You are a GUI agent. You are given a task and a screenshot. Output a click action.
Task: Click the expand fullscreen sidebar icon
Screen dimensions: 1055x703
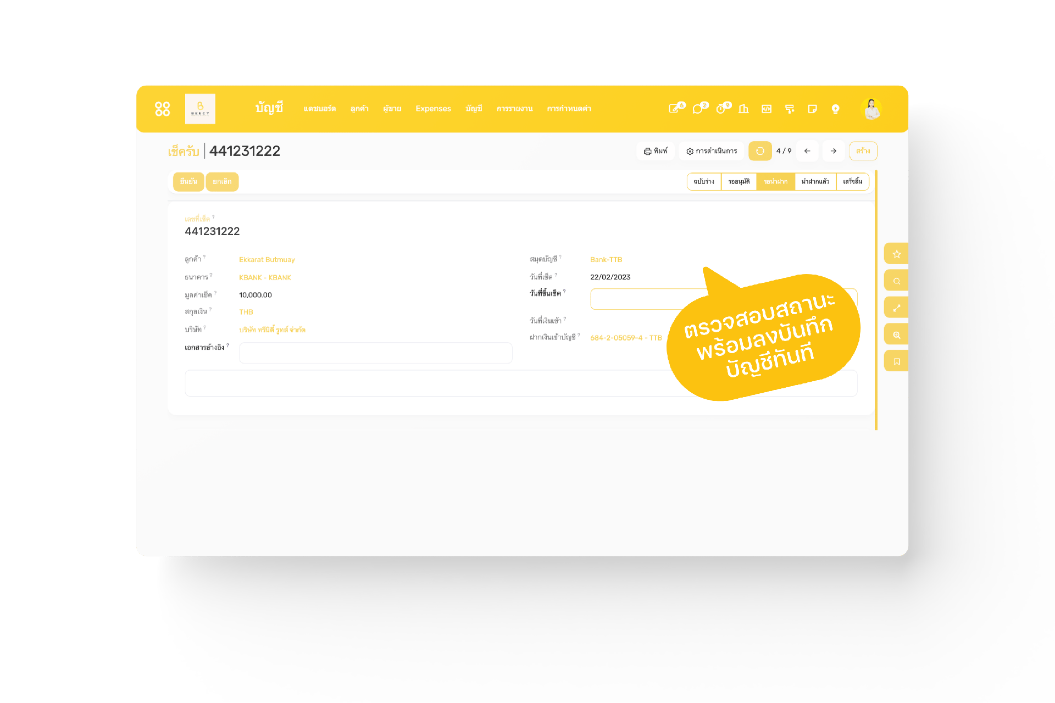(x=896, y=308)
